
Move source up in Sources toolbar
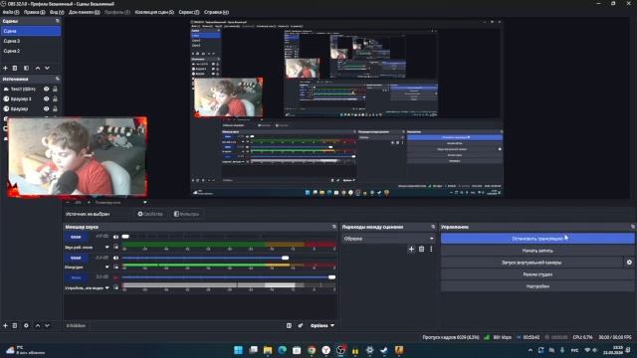(38, 325)
